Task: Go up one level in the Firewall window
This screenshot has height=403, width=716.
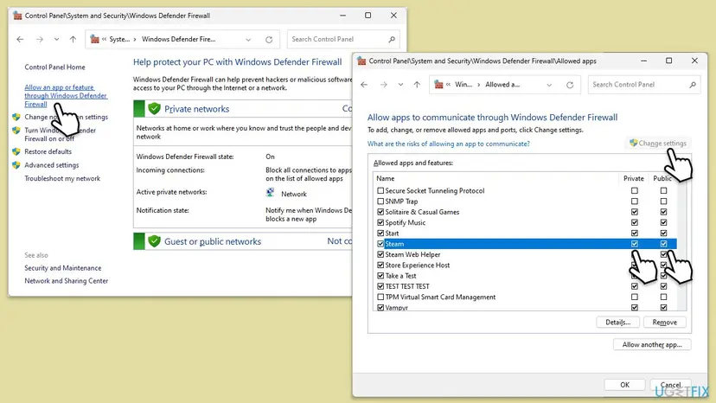Action: [x=73, y=39]
